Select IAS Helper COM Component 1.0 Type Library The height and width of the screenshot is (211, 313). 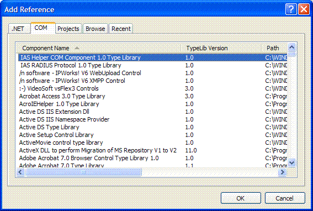coord(152,57)
